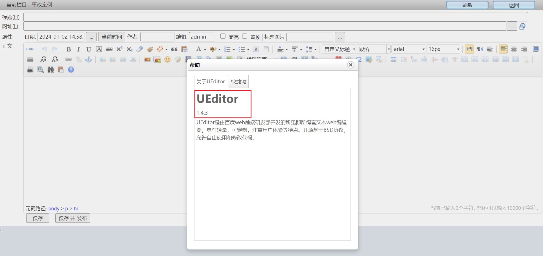
Task: Expand the unordered list style arrow
Action: 248,50
